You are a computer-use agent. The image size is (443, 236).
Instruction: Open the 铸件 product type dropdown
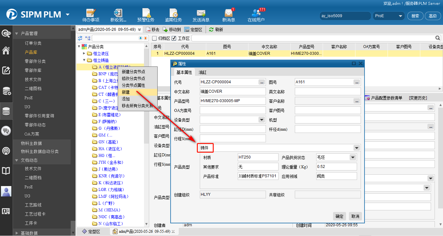[x=356, y=148]
